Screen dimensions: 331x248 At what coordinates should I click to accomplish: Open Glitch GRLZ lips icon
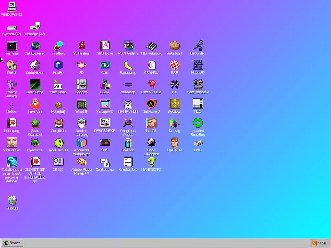151,85
